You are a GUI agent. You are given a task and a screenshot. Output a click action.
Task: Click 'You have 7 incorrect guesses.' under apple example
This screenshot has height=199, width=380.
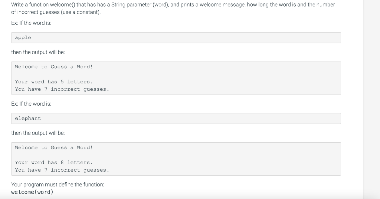[x=62, y=89]
